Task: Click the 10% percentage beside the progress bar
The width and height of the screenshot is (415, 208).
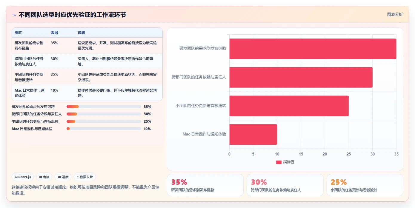Action: click(x=147, y=129)
